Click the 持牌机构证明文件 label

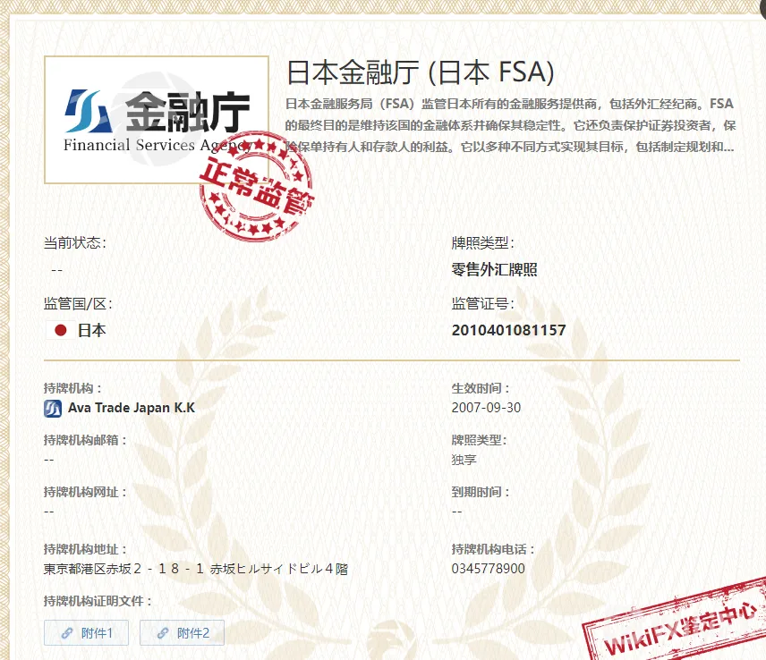tap(98, 601)
